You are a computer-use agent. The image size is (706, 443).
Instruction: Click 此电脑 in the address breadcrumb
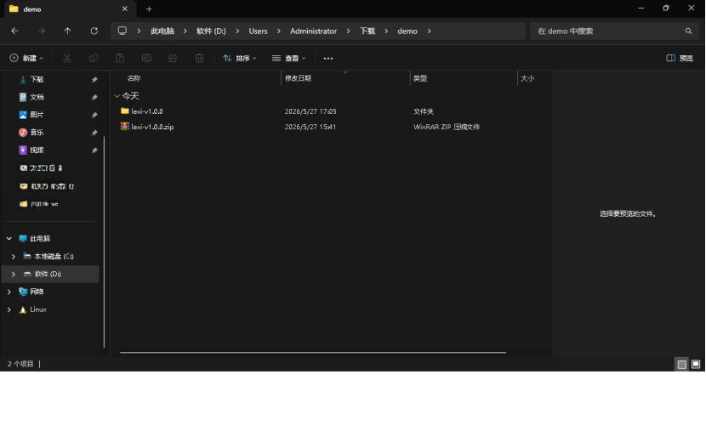point(162,31)
